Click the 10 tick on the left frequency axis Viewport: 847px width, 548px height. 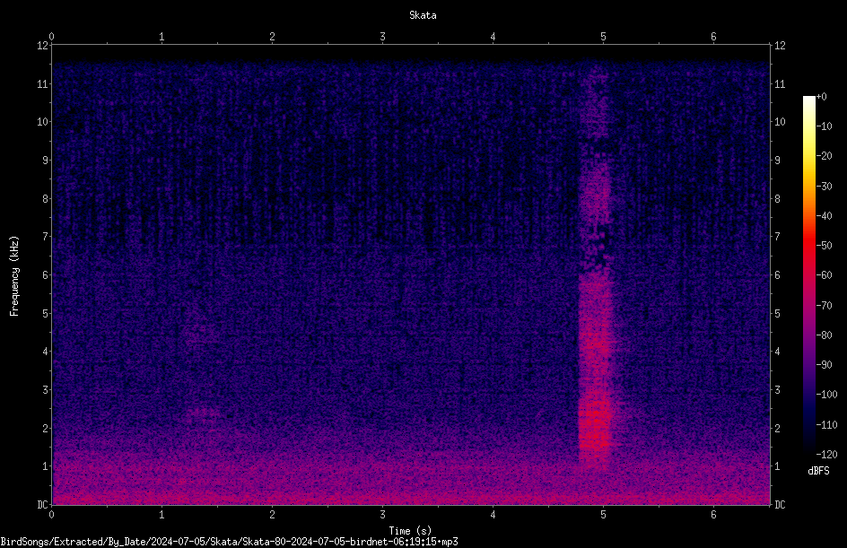pos(43,121)
